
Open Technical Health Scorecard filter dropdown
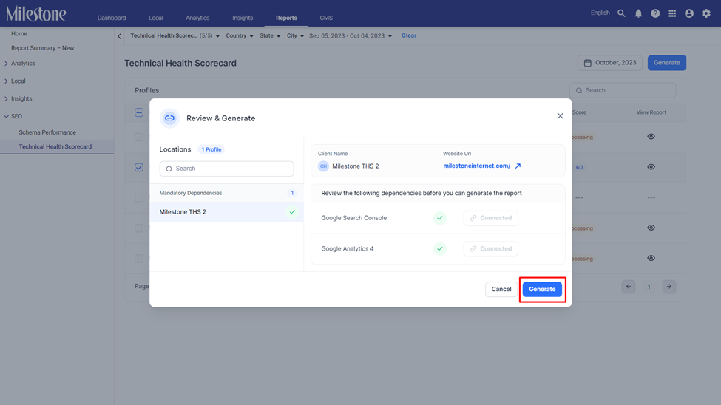tap(175, 36)
